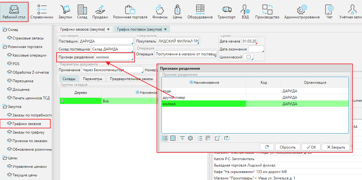Open the Рабочий стол section
Image resolution: width=362 pixels, height=180 pixels.
click(14, 12)
